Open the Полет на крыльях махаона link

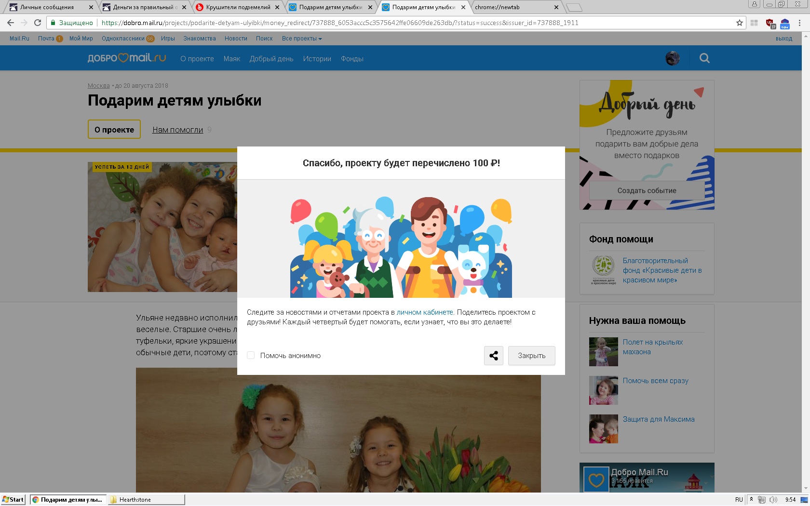coord(653,347)
